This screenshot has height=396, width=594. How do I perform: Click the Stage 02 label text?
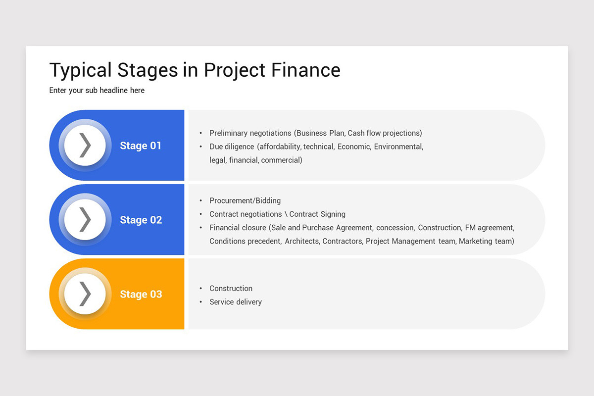pos(141,219)
